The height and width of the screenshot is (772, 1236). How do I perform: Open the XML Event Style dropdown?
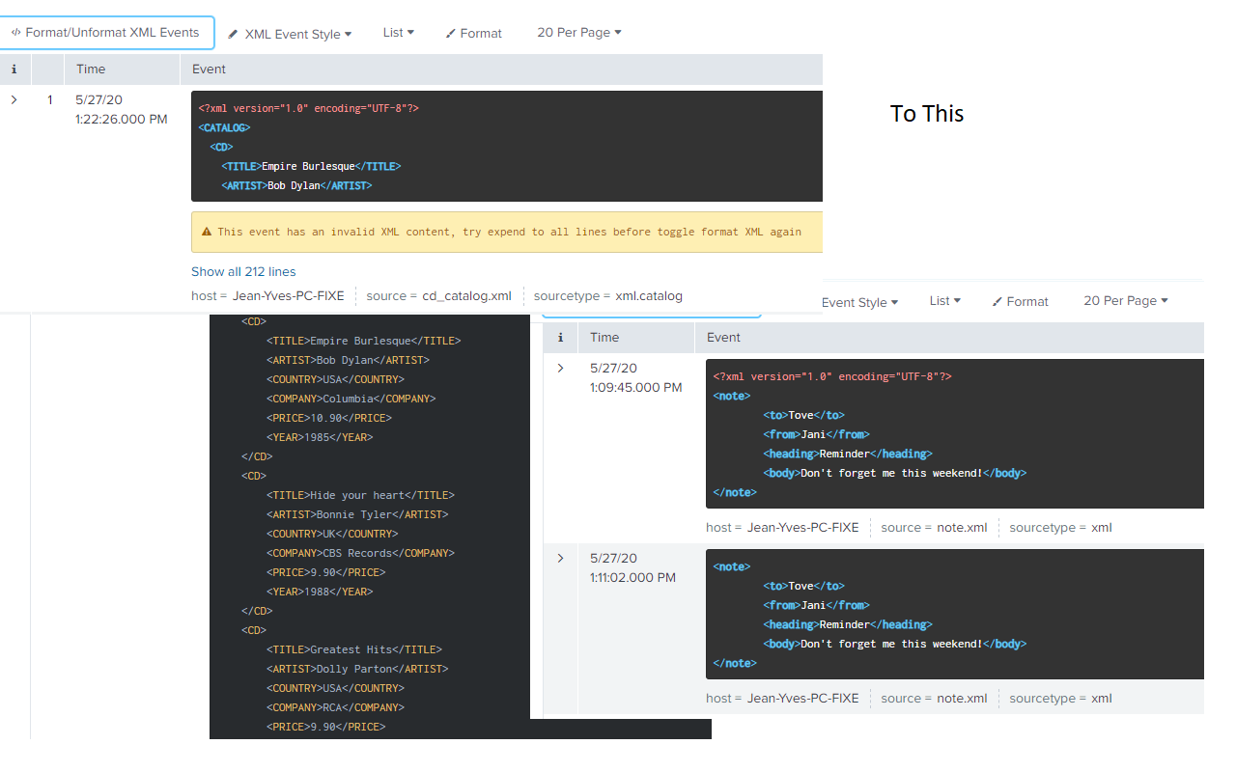(x=290, y=34)
